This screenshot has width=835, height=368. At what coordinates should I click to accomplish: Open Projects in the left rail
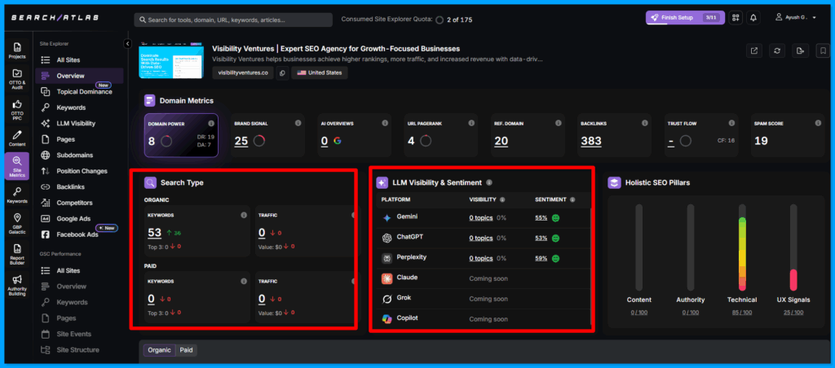point(17,50)
